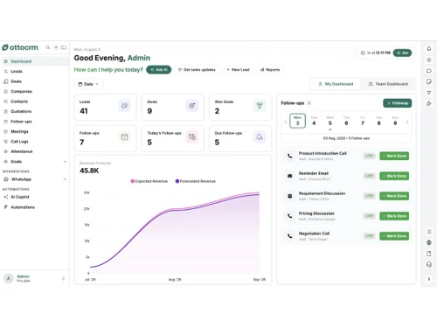Click the funnel icon in right rail
Viewport: 437px width, 328px height.
(x=429, y=93)
